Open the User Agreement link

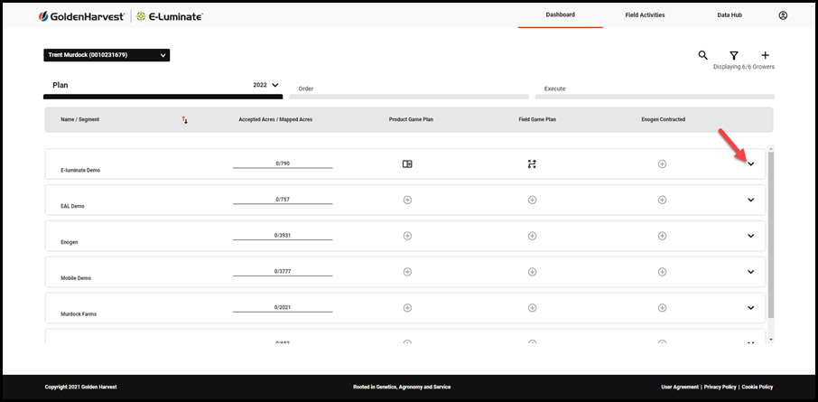(680, 387)
